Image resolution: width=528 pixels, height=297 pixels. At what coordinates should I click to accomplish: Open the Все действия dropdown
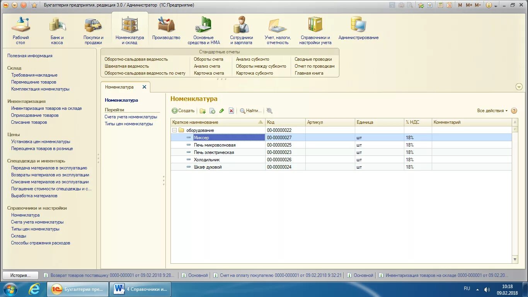coord(492,111)
